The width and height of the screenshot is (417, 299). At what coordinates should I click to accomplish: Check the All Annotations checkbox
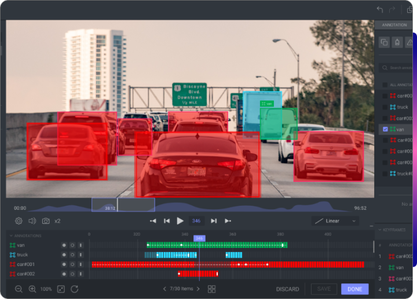[385, 85]
